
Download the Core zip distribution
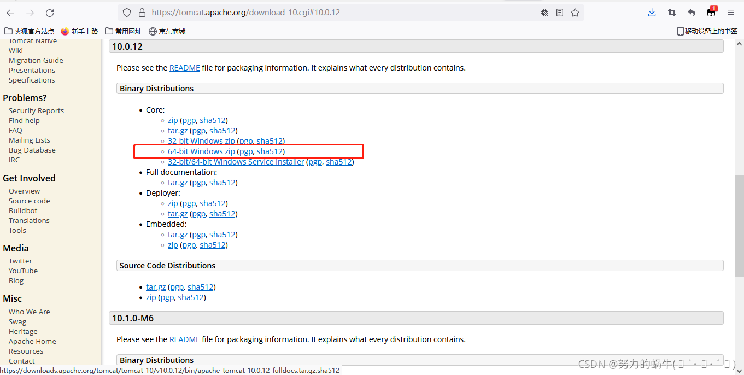point(173,120)
